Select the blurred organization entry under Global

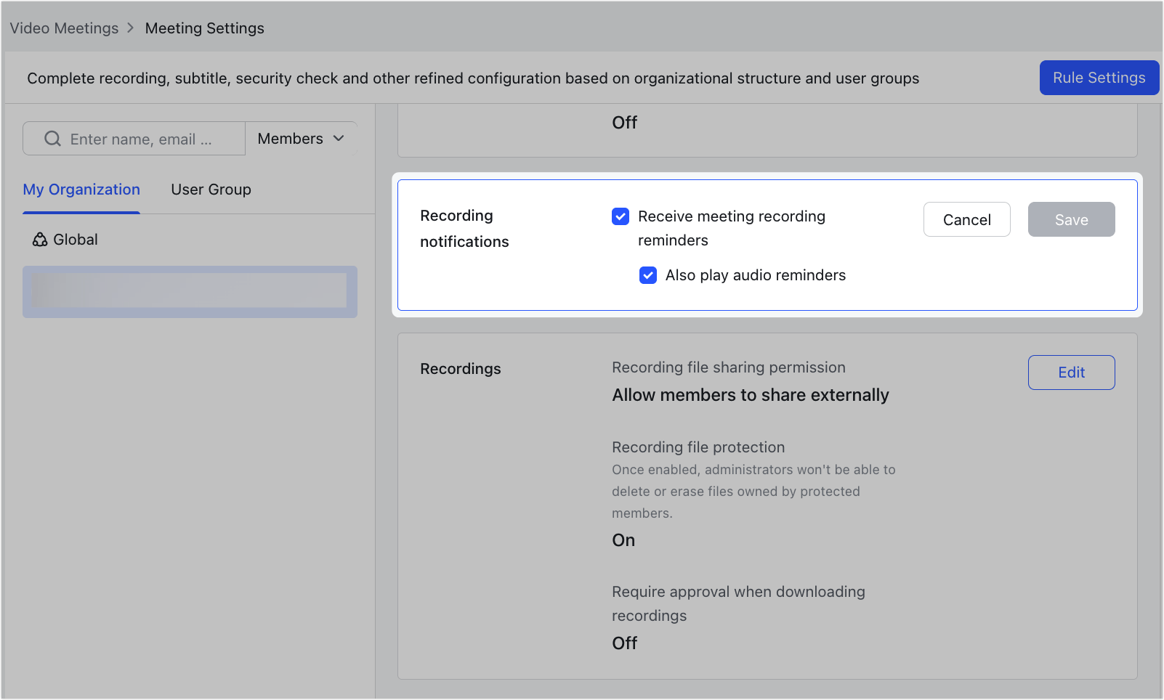190,292
